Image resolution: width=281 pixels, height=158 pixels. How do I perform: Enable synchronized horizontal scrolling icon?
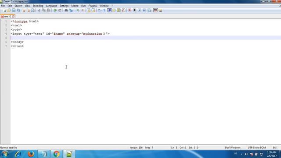point(93,11)
